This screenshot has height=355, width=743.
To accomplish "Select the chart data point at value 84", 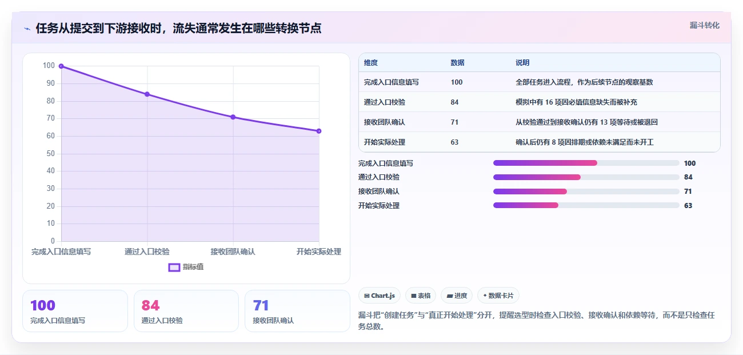I will click(x=147, y=94).
